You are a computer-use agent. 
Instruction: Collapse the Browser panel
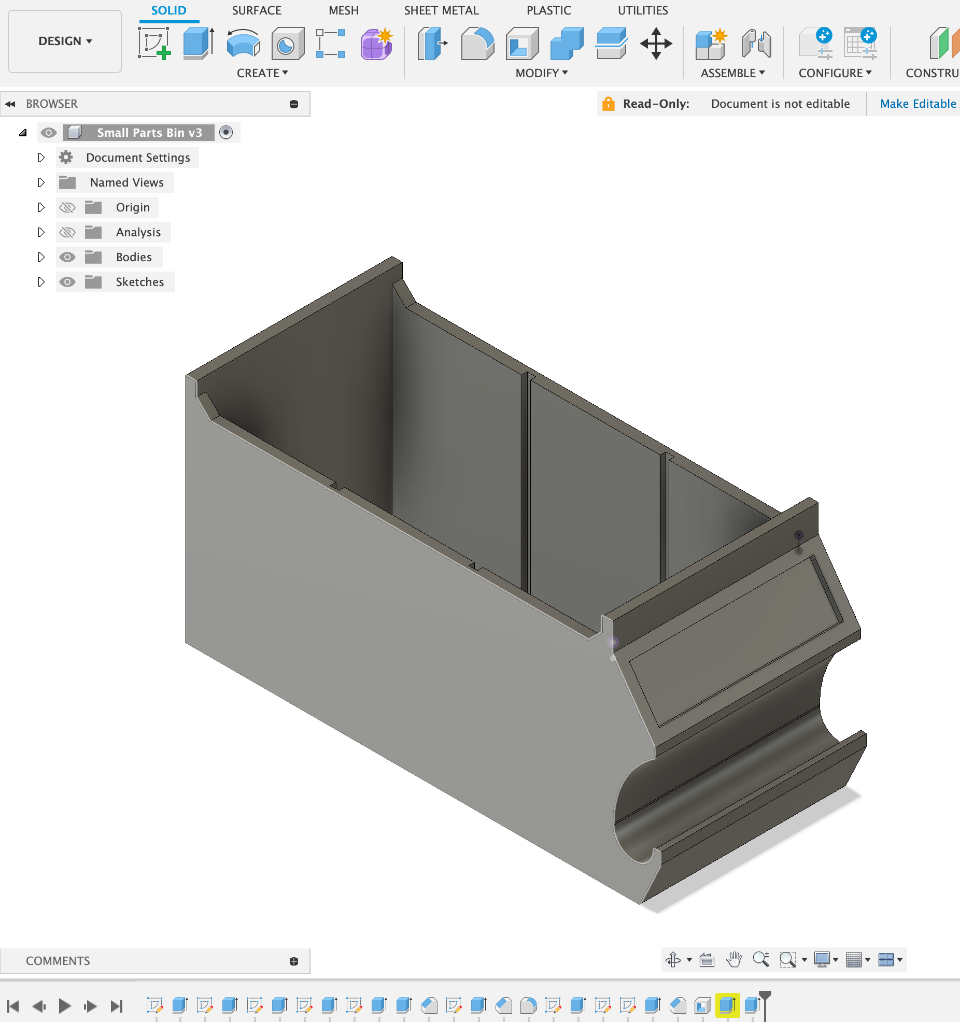pyautogui.click(x=10, y=104)
